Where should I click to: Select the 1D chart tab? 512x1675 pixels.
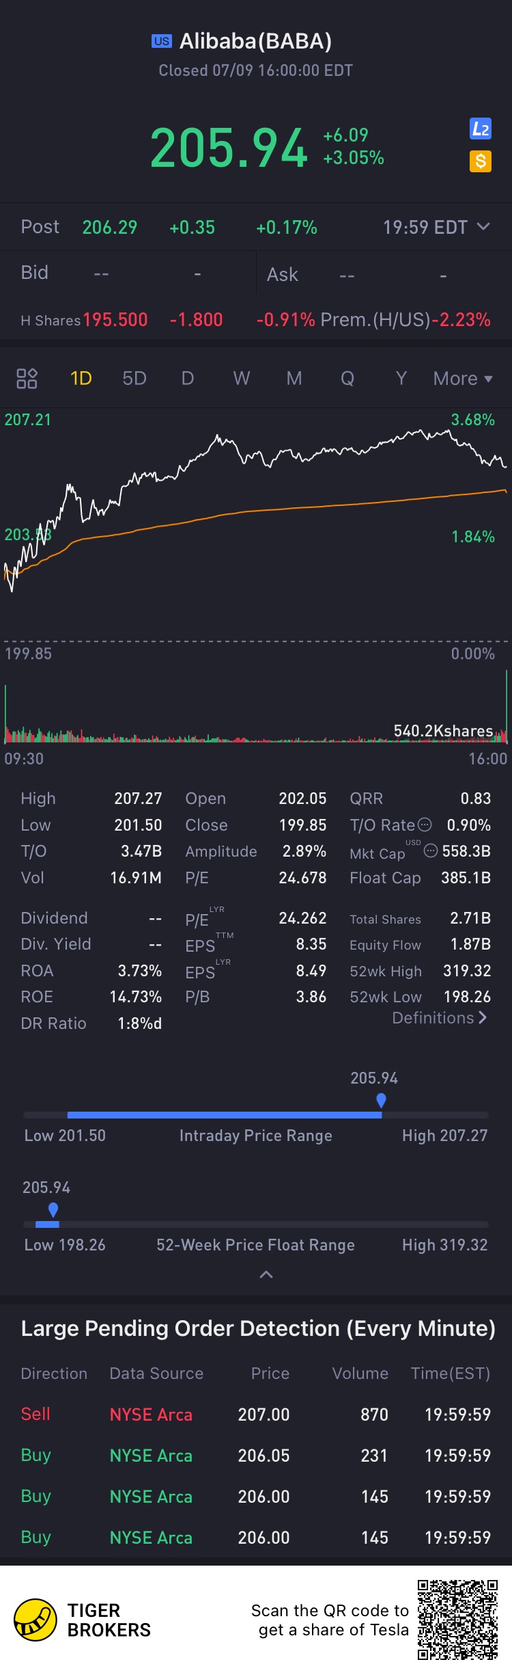[x=81, y=378]
